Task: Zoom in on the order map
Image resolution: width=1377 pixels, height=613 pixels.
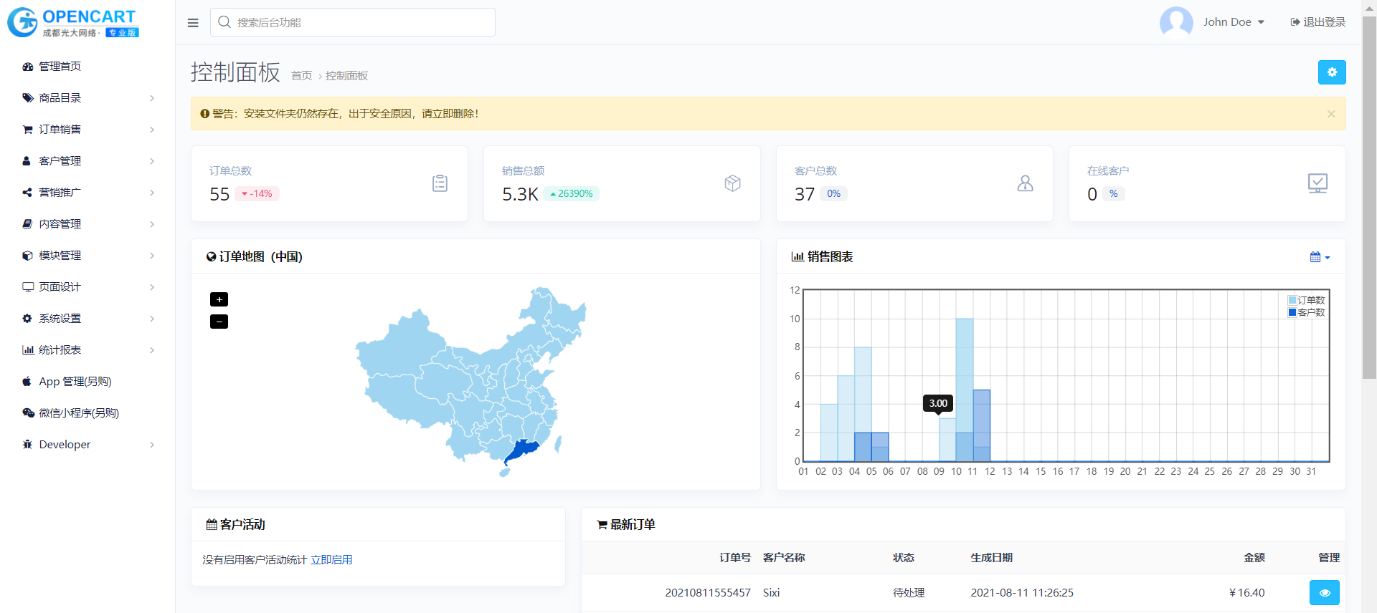Action: point(219,299)
